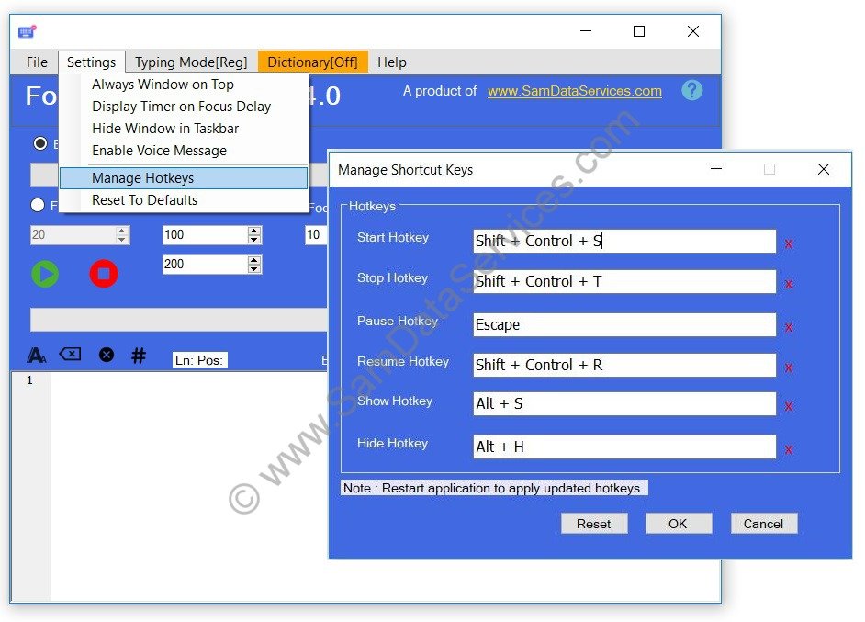The image size is (865, 622).
Task: Toggle the # line-numbers icon
Action: click(x=139, y=356)
